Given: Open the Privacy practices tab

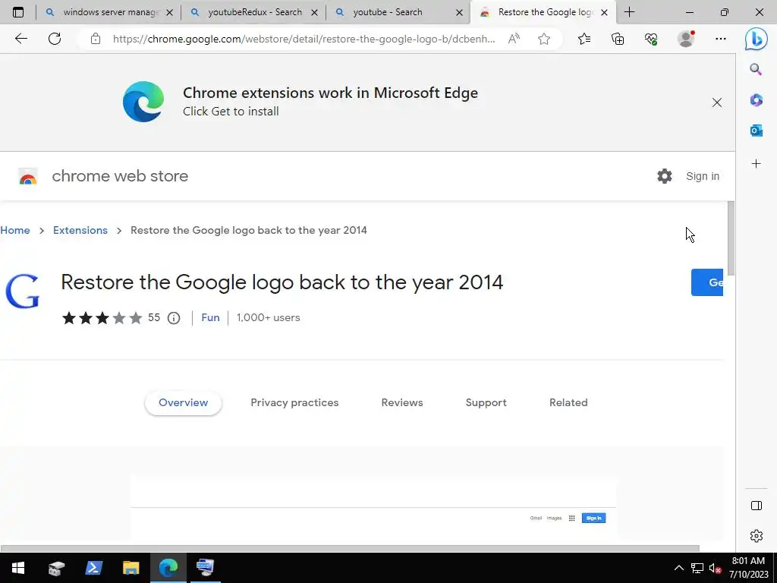Looking at the screenshot, I should (294, 402).
